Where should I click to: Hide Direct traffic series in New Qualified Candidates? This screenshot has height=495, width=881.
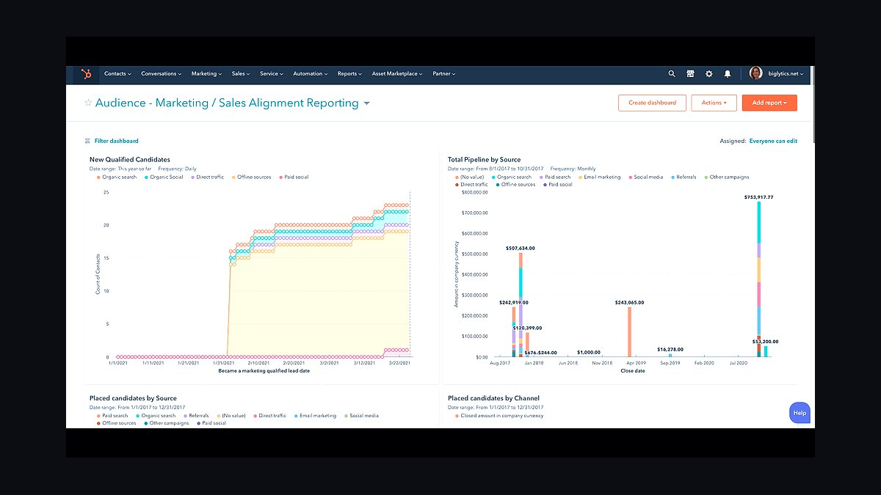click(208, 177)
